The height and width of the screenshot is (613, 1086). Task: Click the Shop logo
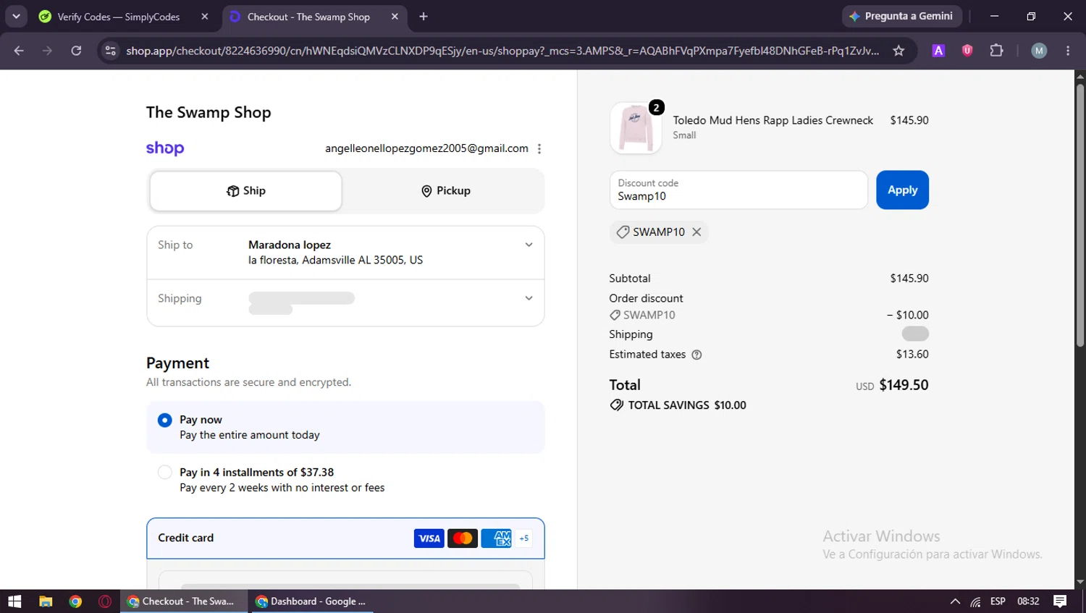(165, 148)
